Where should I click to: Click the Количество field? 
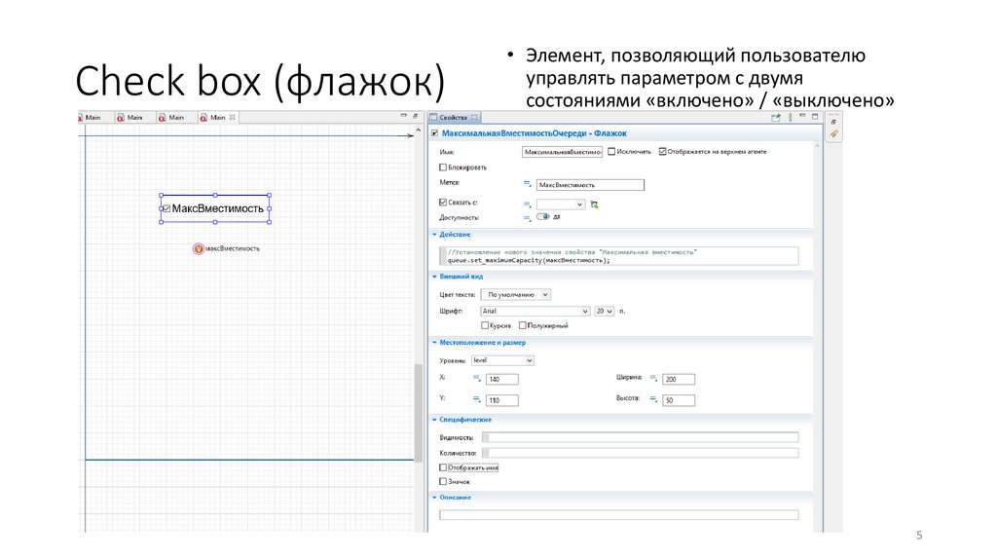[x=641, y=453]
